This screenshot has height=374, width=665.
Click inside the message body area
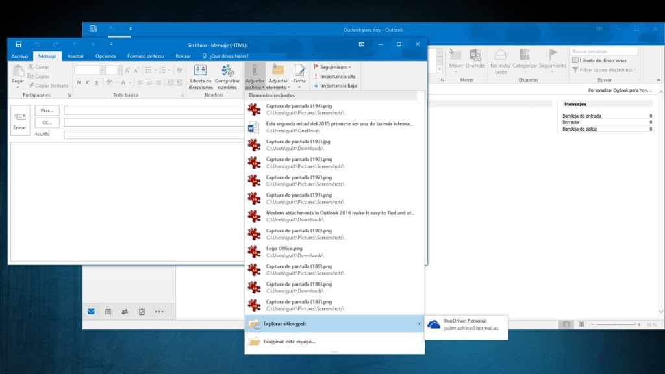pyautogui.click(x=127, y=201)
